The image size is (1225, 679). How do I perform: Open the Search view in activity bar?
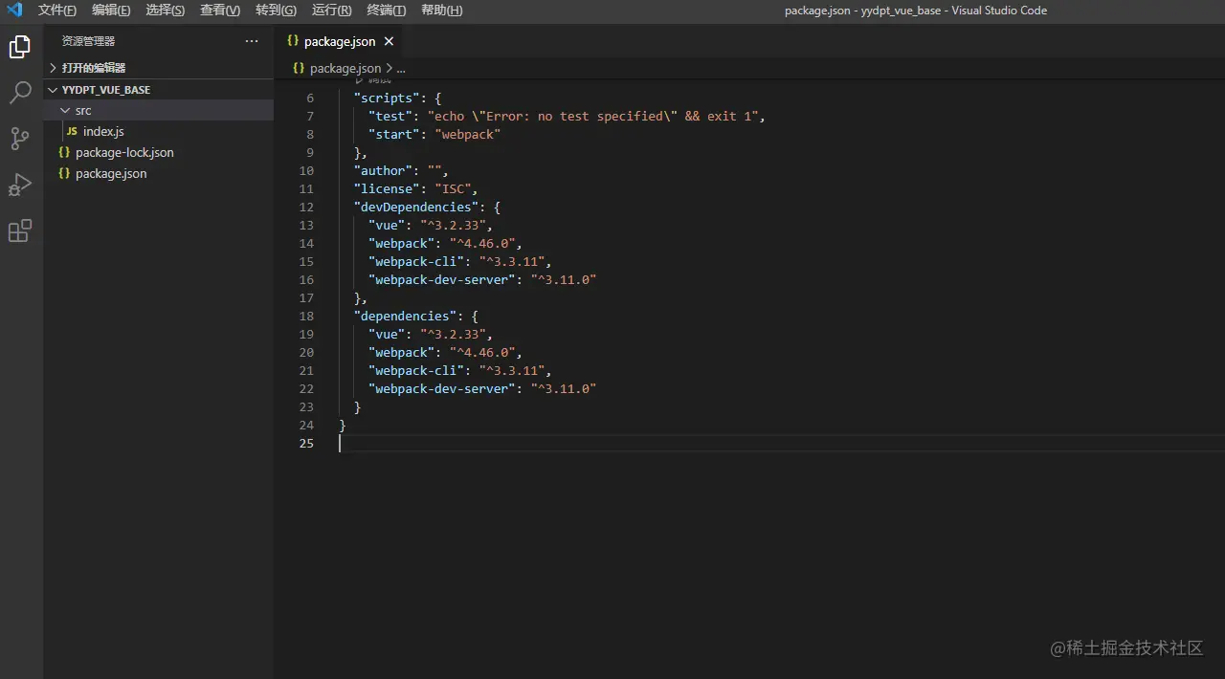pos(19,93)
